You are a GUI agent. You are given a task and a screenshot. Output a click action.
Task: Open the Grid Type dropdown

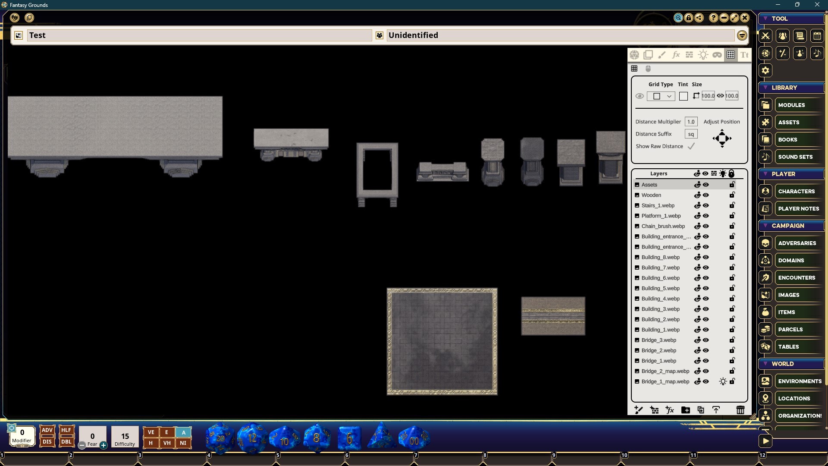click(x=661, y=96)
